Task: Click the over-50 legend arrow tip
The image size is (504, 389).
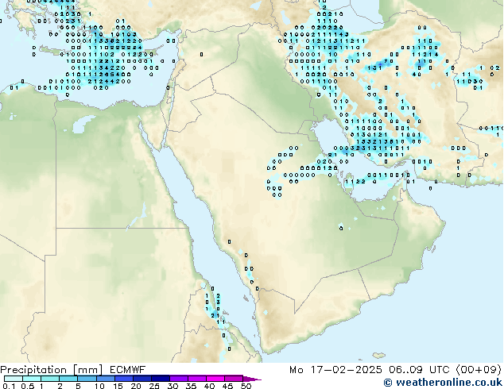Action: (252, 379)
